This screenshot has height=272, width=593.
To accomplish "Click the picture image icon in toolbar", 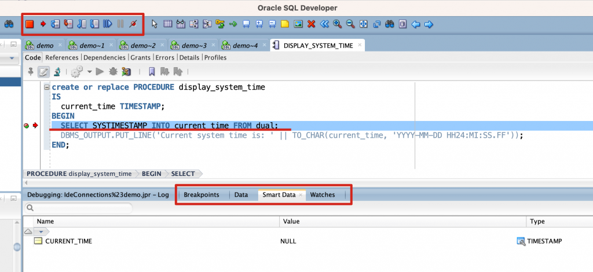I will 298,24.
